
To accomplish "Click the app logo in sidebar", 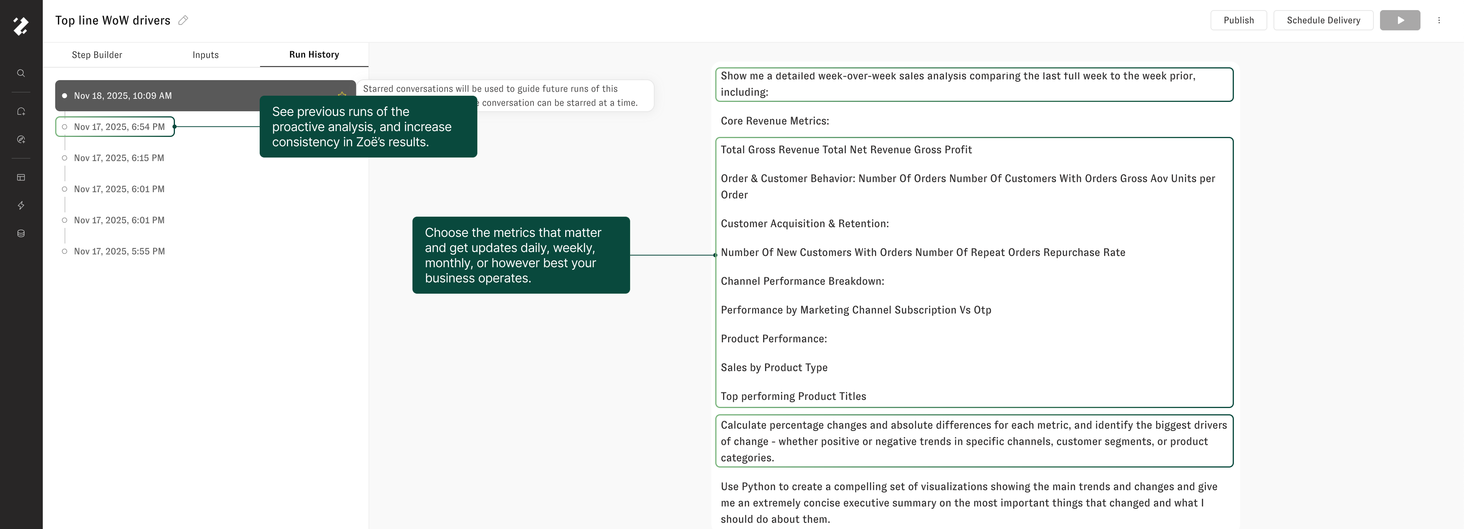I will tap(21, 26).
